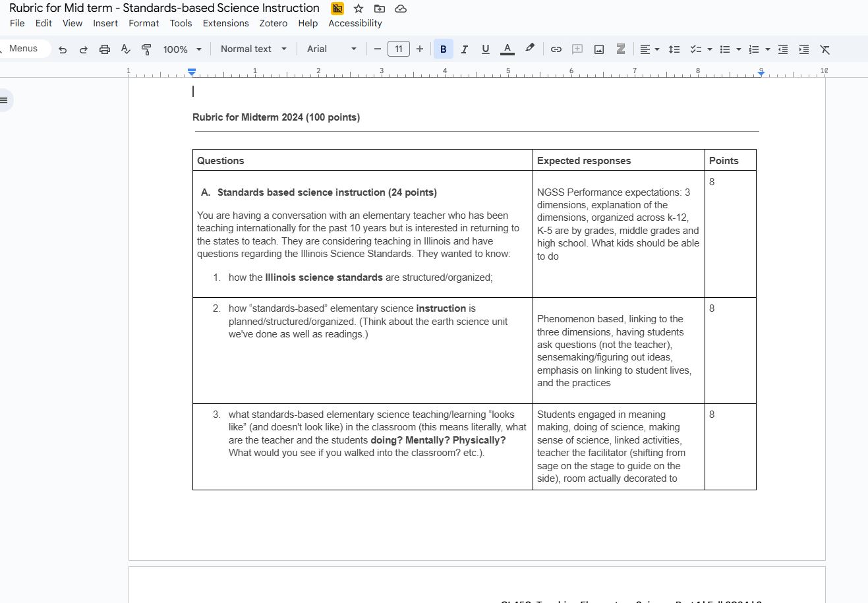Screen dimensions: 868x603
Task: Expand the text styles dropdown
Action: pyautogui.click(x=252, y=49)
